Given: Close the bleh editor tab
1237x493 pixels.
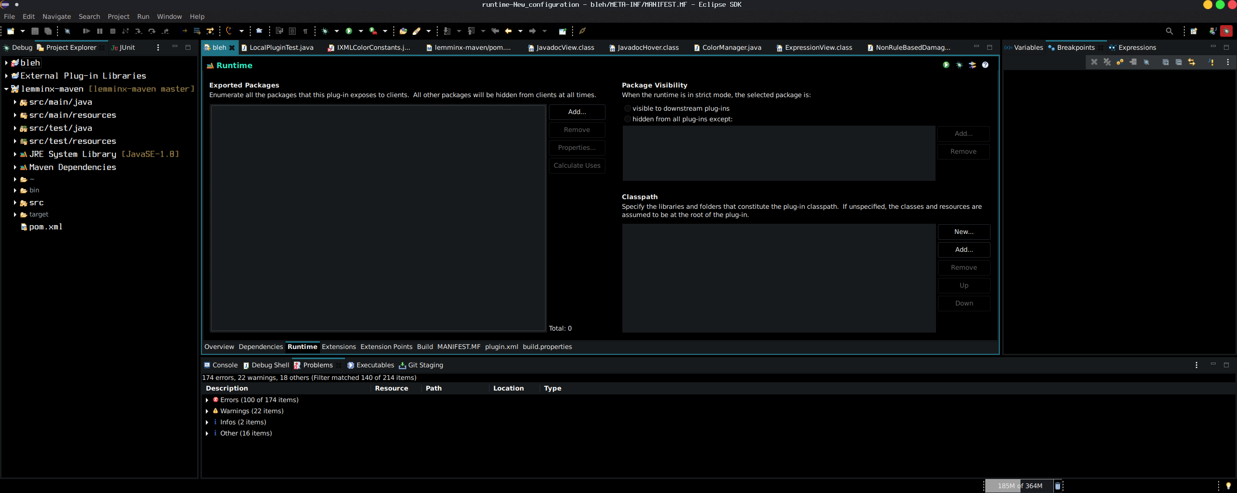Looking at the screenshot, I should point(232,47).
